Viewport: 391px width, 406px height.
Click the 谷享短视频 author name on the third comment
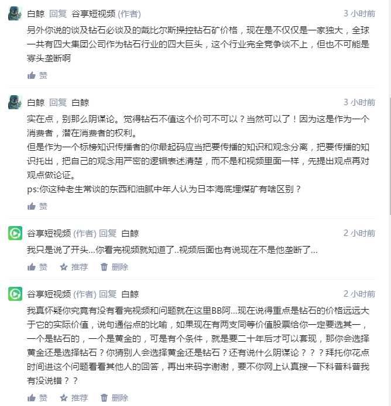pos(49,233)
